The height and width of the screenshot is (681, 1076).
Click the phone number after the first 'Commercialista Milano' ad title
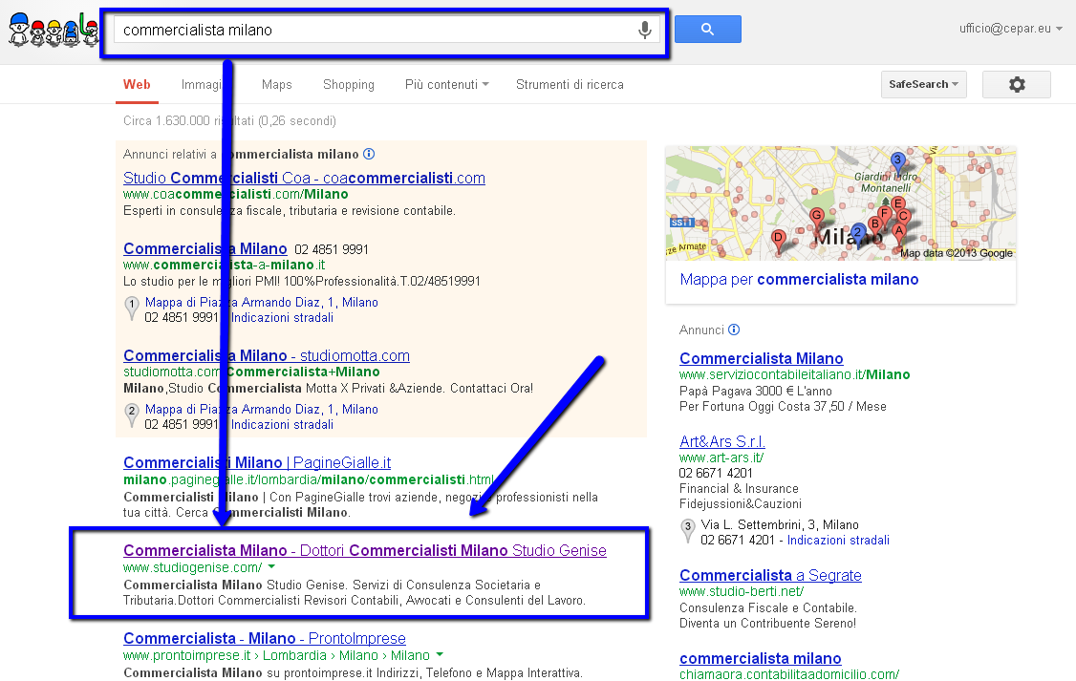332,249
